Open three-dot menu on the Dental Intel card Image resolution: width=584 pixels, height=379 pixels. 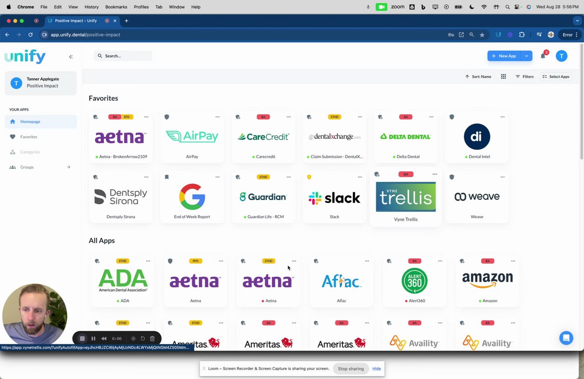click(502, 117)
